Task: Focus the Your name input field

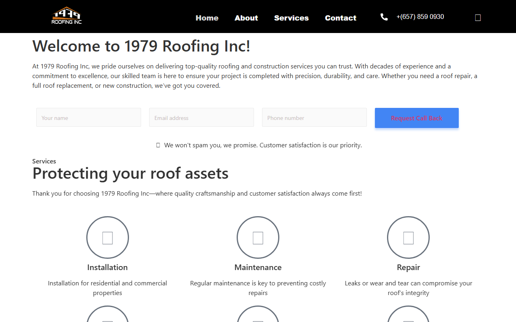Action: tap(89, 118)
